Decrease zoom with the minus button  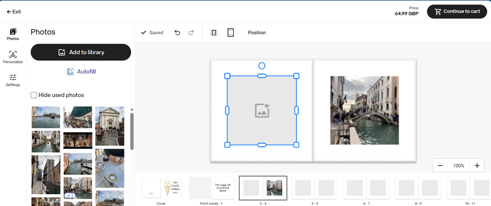point(440,166)
